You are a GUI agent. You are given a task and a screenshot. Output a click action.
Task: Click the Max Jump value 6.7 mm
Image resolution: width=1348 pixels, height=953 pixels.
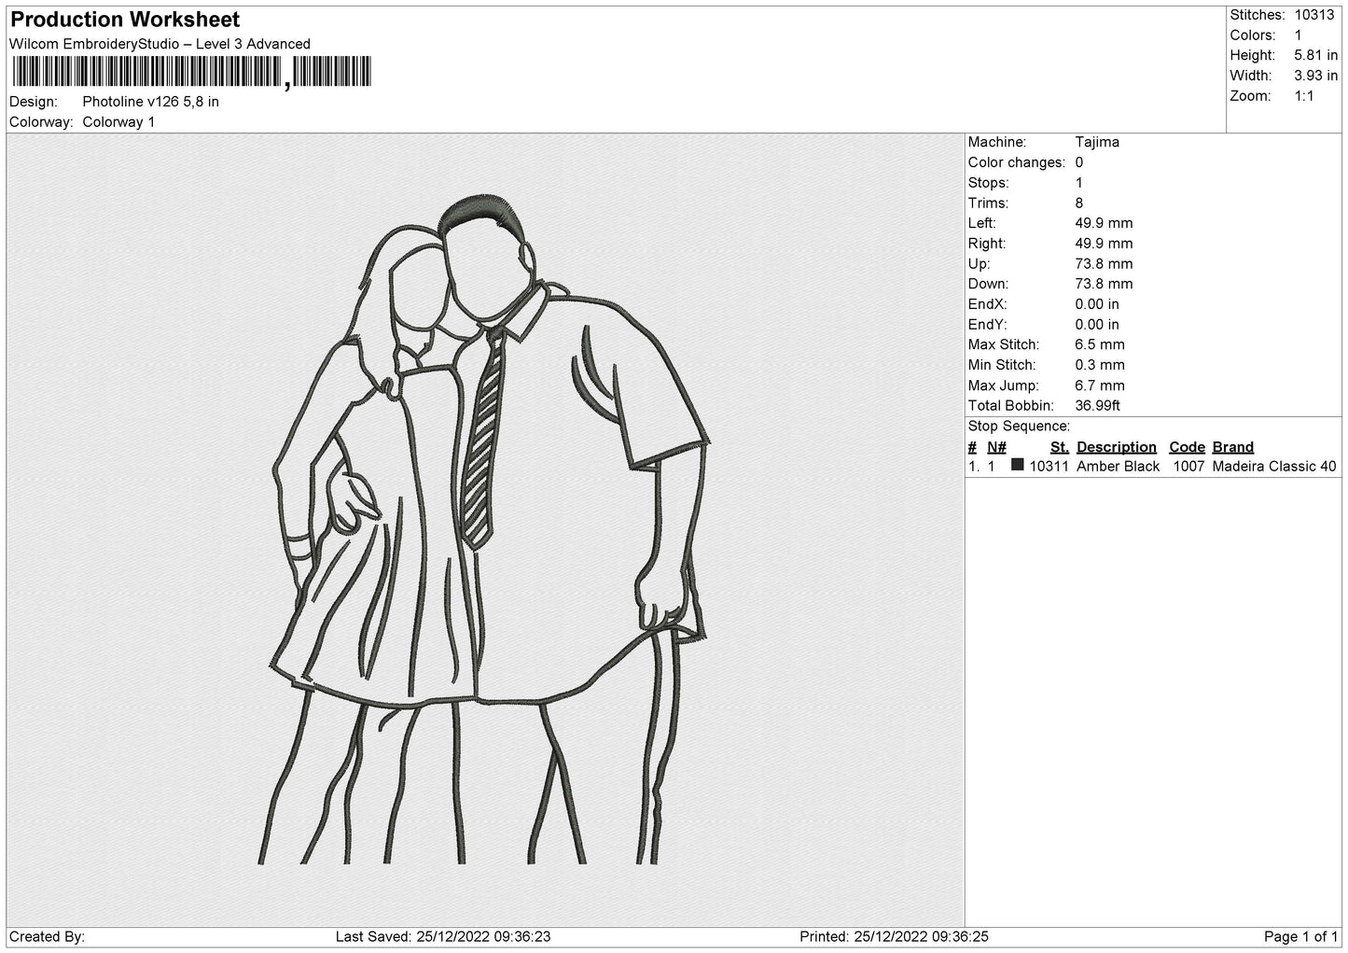click(x=1100, y=385)
